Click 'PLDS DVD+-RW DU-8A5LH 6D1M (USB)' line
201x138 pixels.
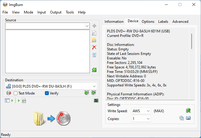[138, 31]
